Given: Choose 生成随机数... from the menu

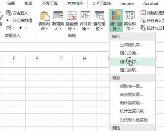Looking at the screenshot, I should pos(132,45).
